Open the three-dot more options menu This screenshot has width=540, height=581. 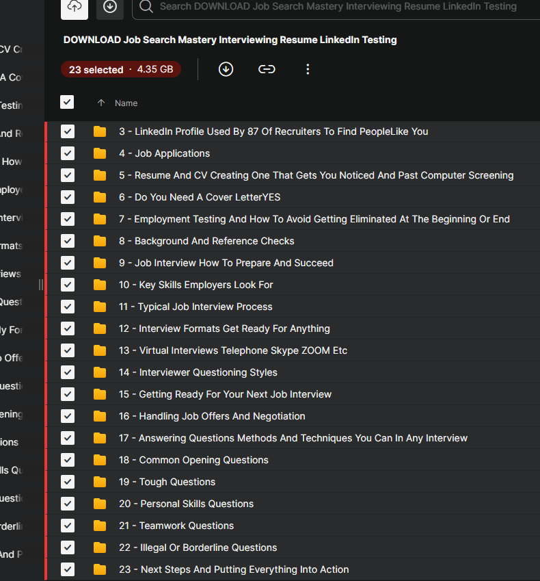(x=308, y=69)
